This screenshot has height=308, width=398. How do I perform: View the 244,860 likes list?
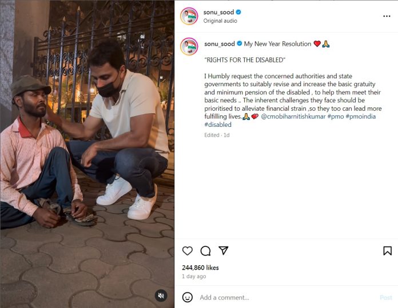[x=200, y=267]
